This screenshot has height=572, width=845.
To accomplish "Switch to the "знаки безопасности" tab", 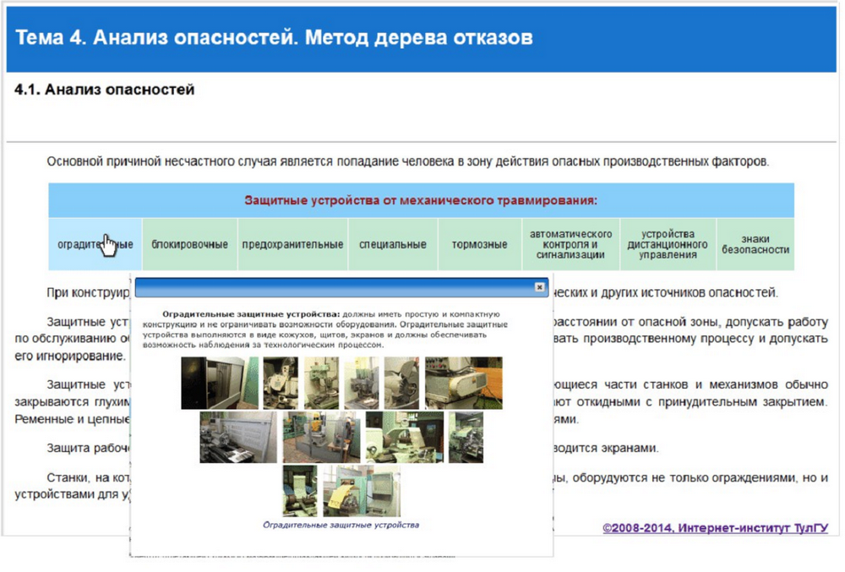I will click(755, 244).
